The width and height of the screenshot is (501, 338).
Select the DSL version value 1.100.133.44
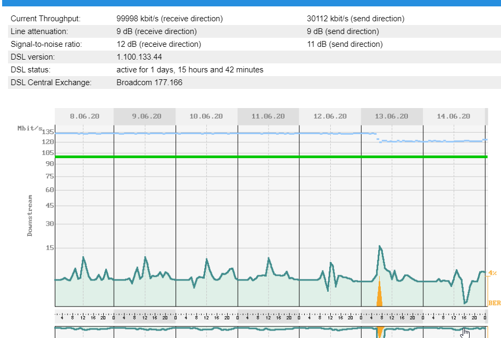tap(139, 57)
